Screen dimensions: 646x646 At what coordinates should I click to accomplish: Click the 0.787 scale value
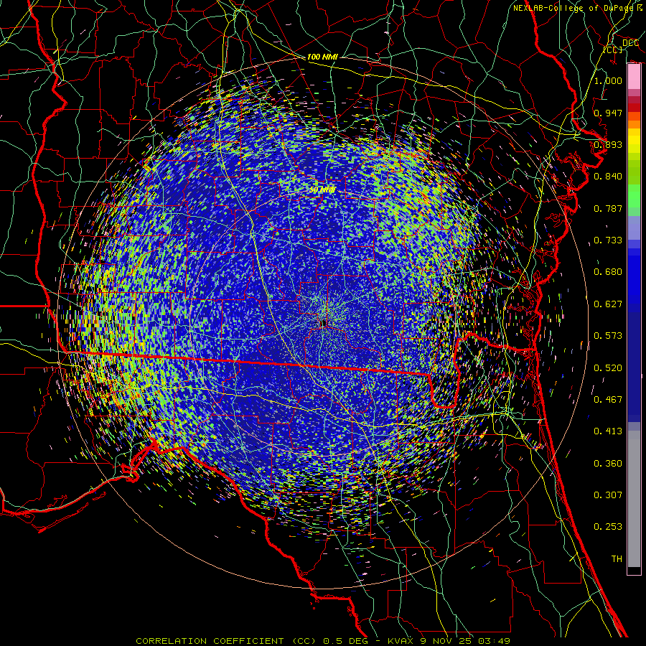click(608, 208)
